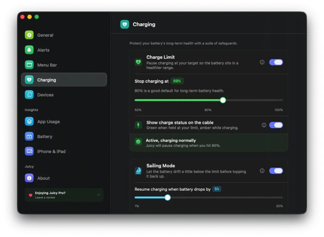Set charge limit slider near 100%
The height and width of the screenshot is (237, 324).
pyautogui.click(x=281, y=100)
